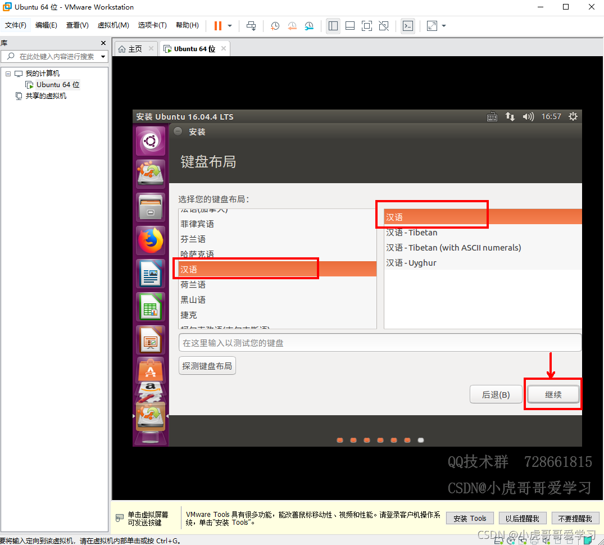Select 捷克 keyboard layout

click(x=278, y=315)
